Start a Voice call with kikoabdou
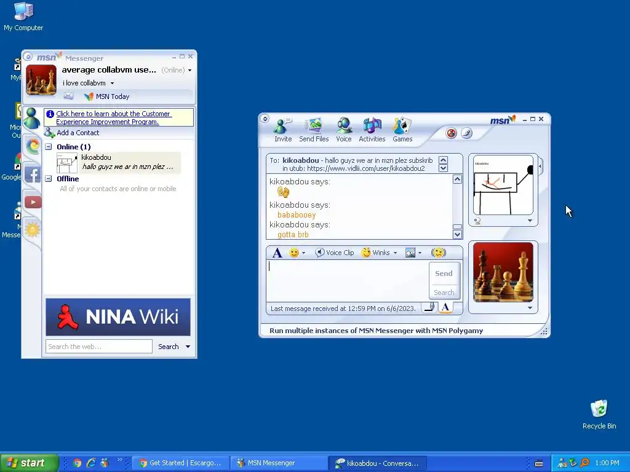 tap(344, 130)
